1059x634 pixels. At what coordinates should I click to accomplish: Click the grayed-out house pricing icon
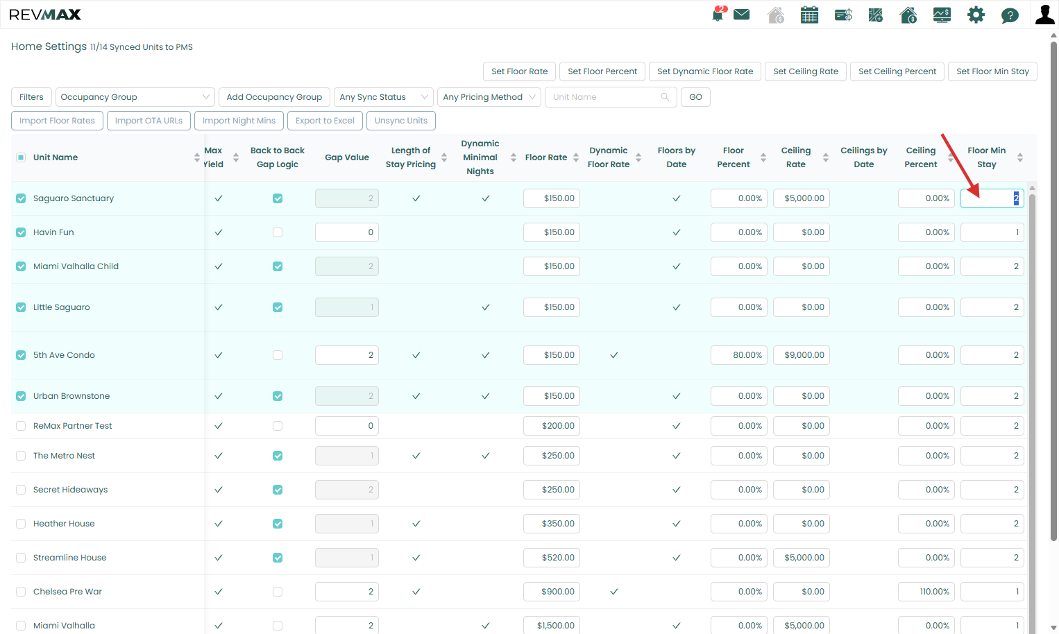point(776,15)
